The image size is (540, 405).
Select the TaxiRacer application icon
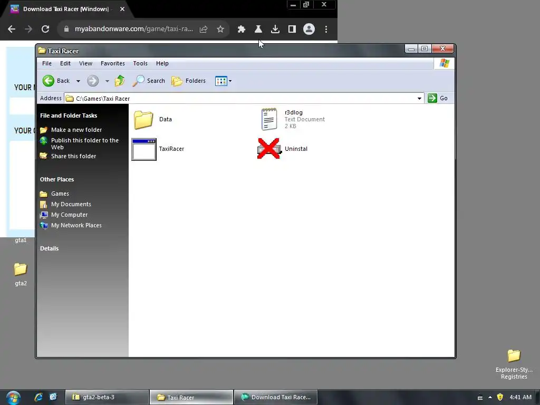pyautogui.click(x=158, y=149)
